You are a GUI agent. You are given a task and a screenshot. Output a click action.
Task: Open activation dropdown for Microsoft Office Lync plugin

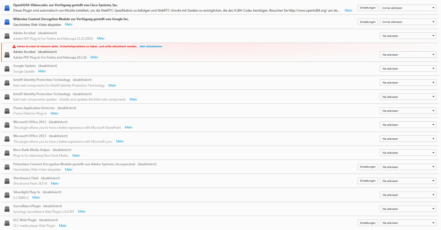[x=408, y=139]
